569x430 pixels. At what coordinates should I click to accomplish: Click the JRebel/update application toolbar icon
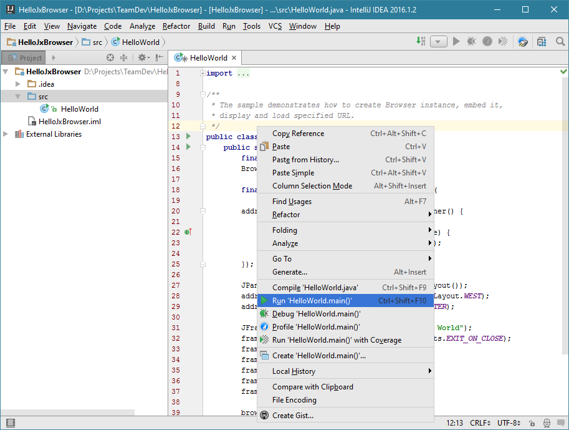[522, 42]
